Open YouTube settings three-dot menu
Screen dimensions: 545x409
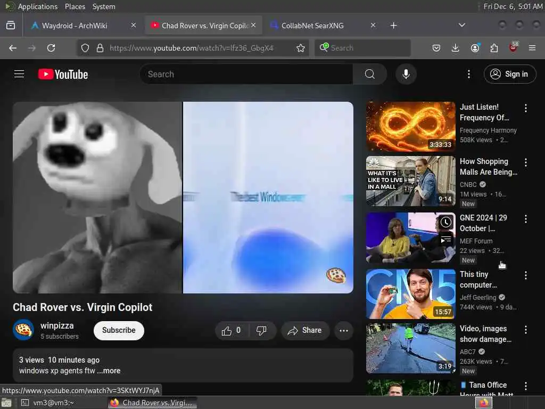coord(468,74)
